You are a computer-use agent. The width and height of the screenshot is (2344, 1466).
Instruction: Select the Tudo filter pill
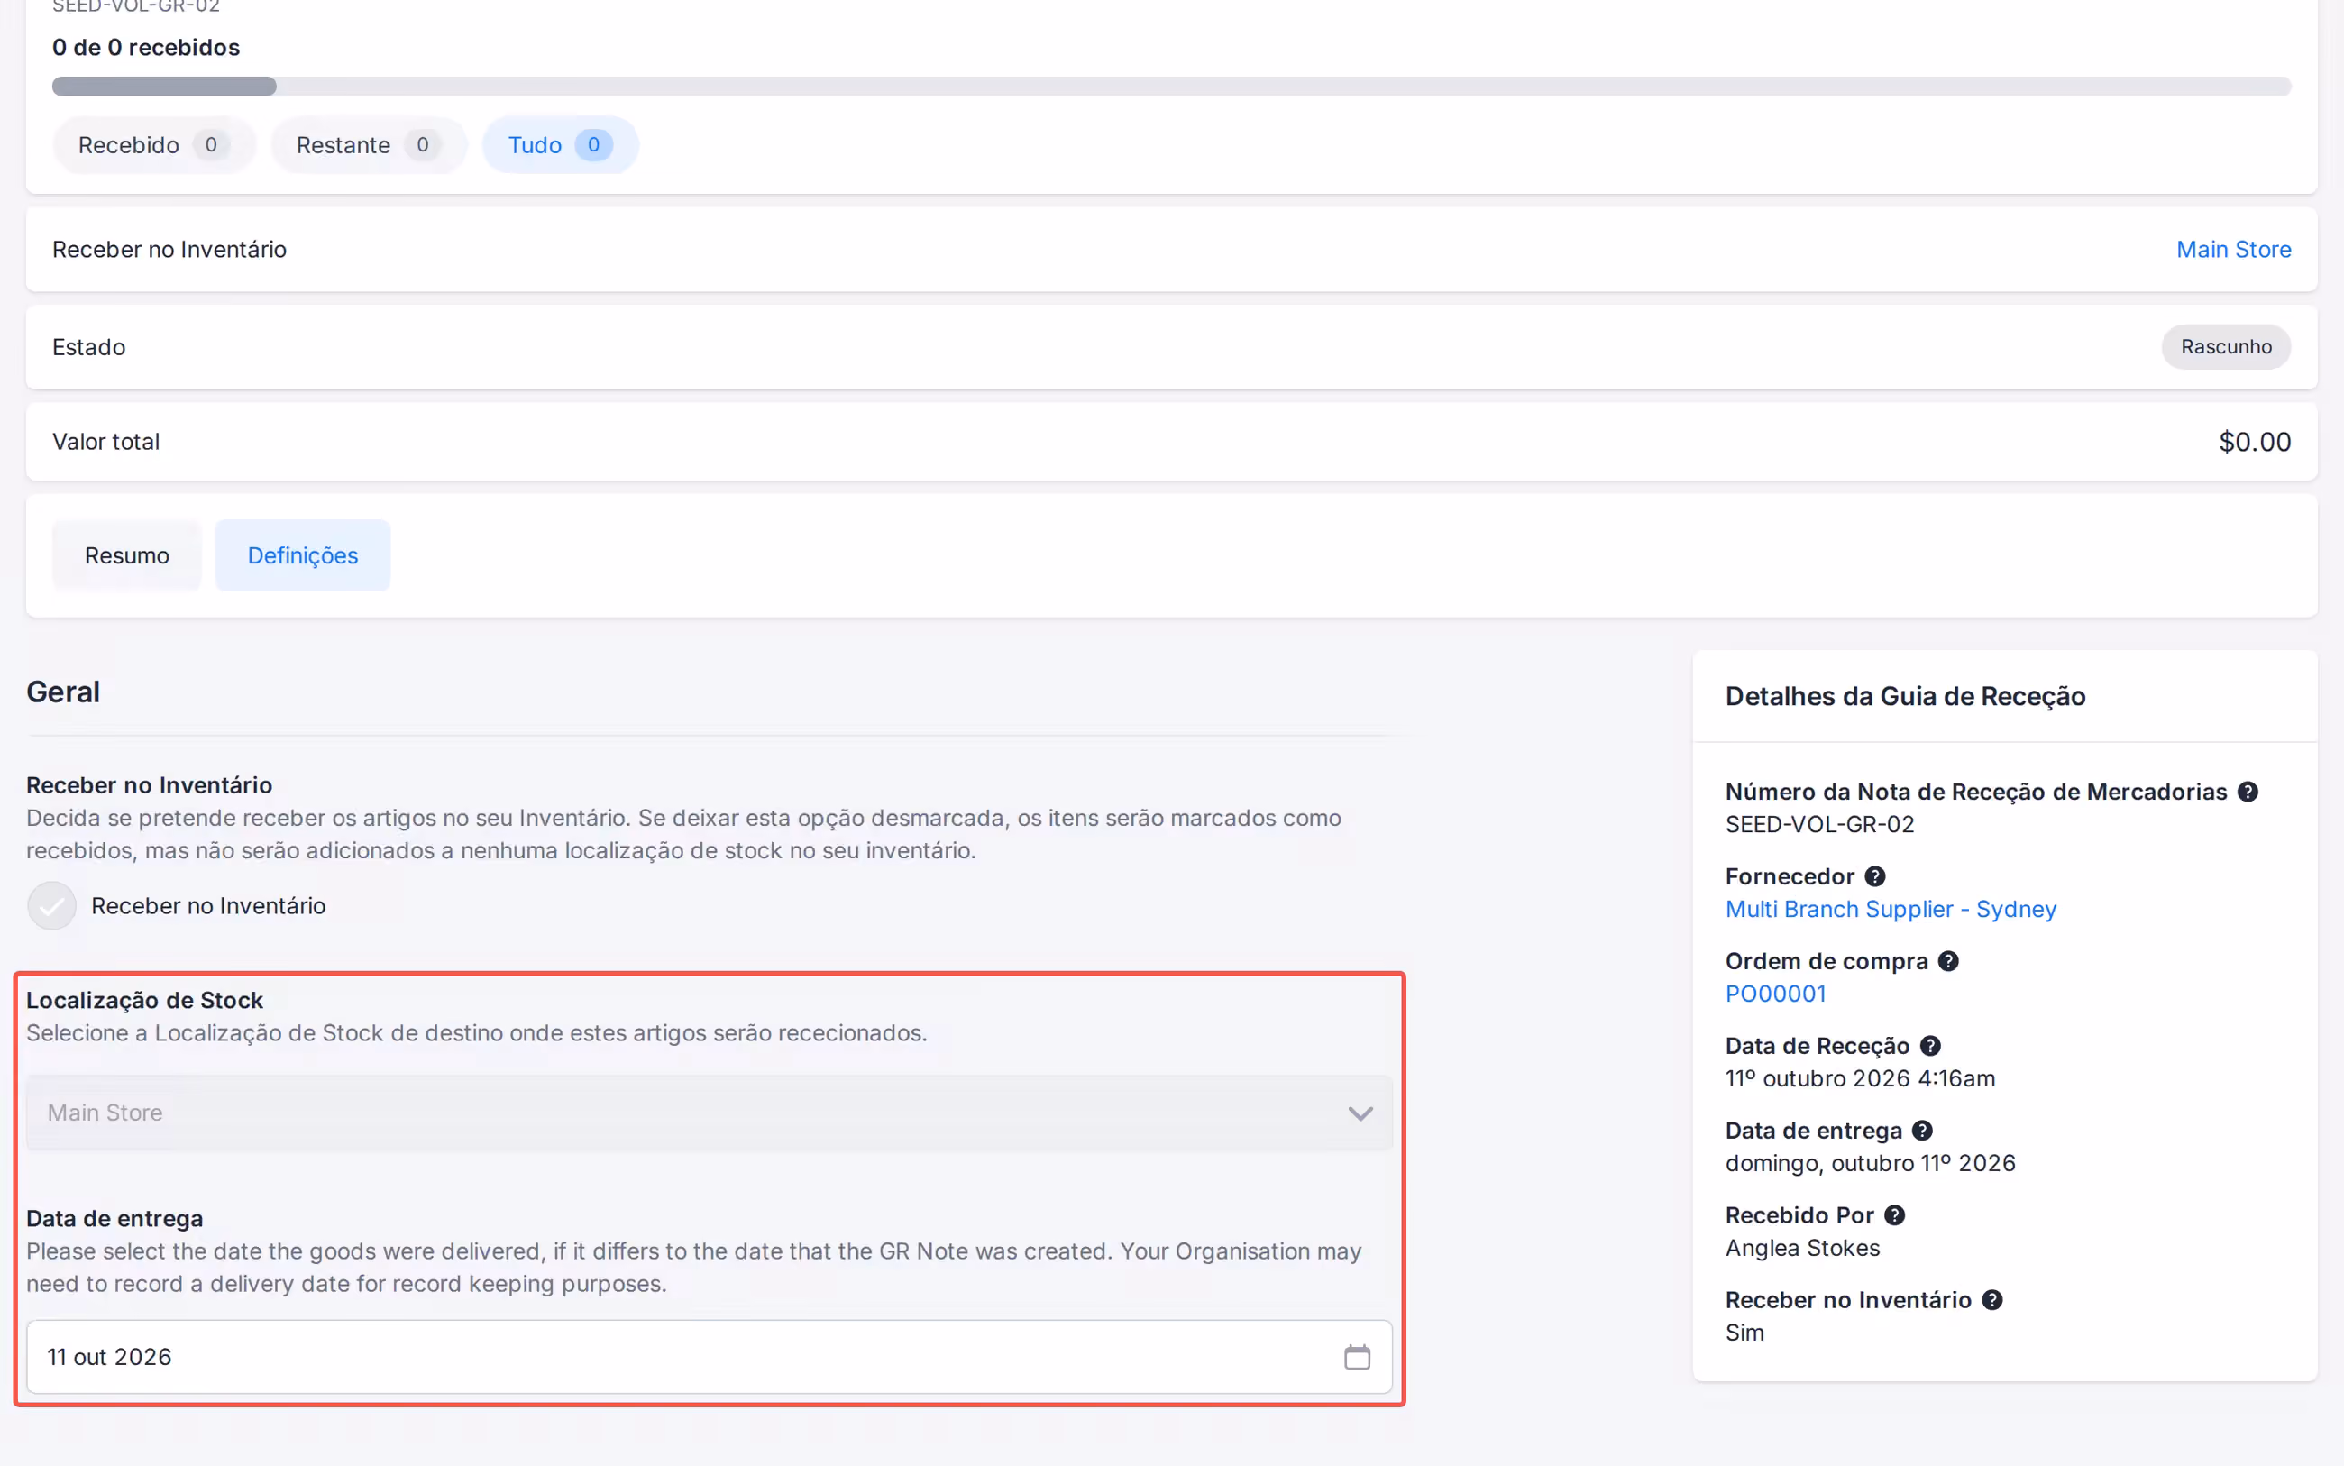(559, 145)
